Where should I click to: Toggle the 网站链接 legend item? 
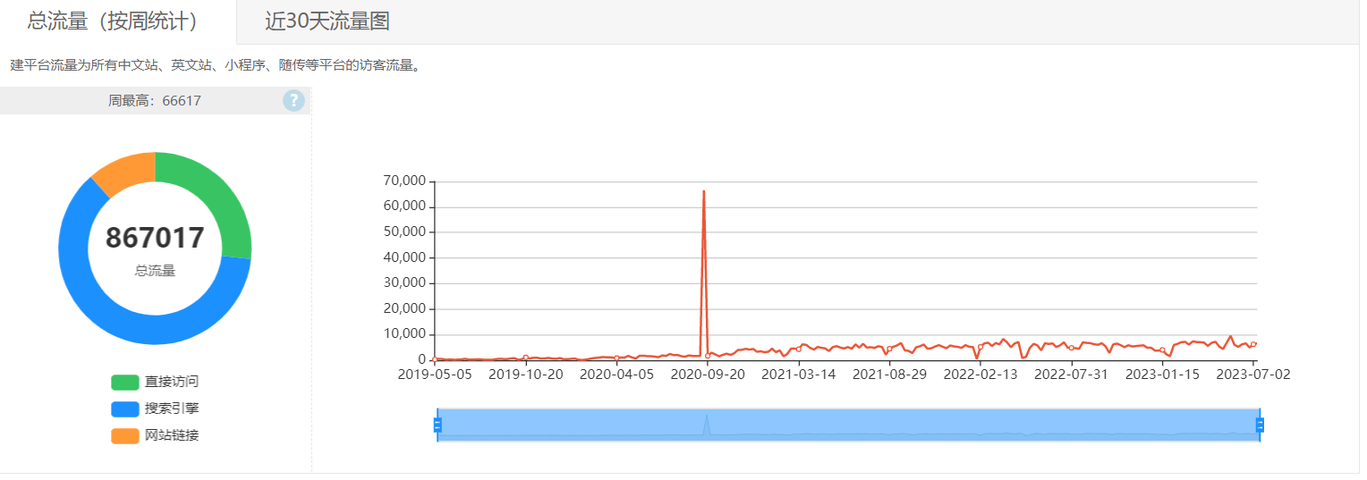(x=155, y=435)
